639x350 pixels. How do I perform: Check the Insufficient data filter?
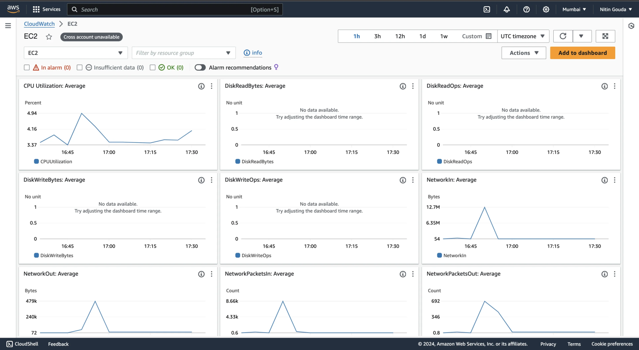coord(79,67)
